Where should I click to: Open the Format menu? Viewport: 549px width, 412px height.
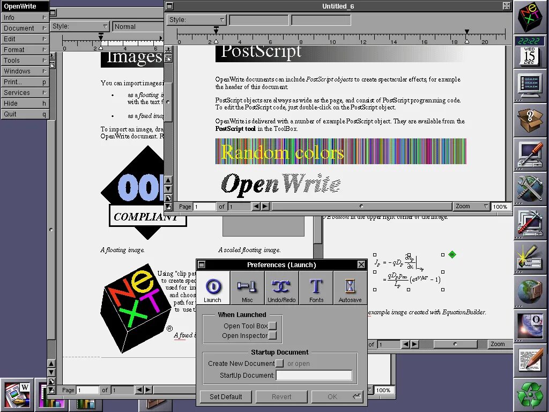coord(25,50)
